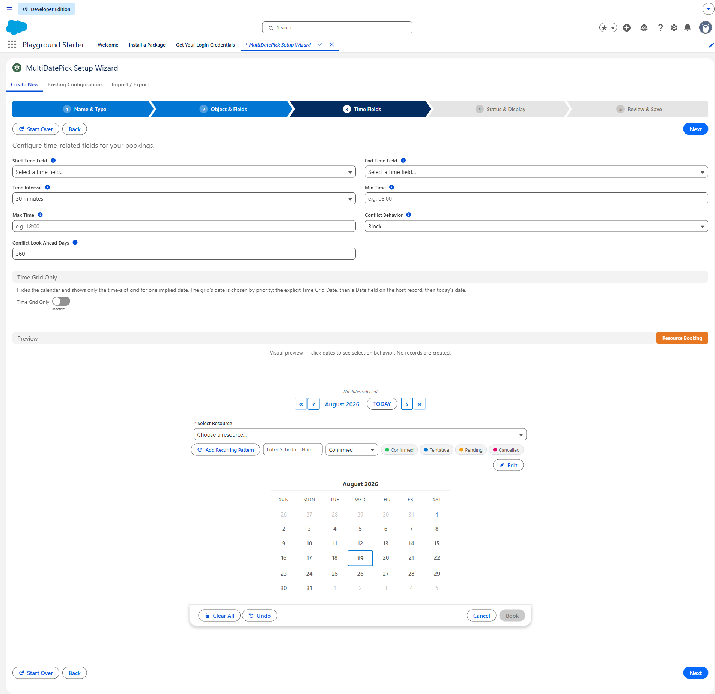The width and height of the screenshot is (715, 694).
Task: Click the Undo button
Action: click(x=260, y=616)
